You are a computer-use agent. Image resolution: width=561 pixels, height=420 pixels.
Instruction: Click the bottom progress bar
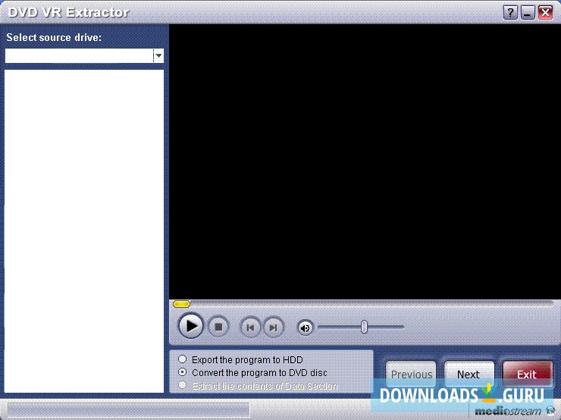point(129,410)
